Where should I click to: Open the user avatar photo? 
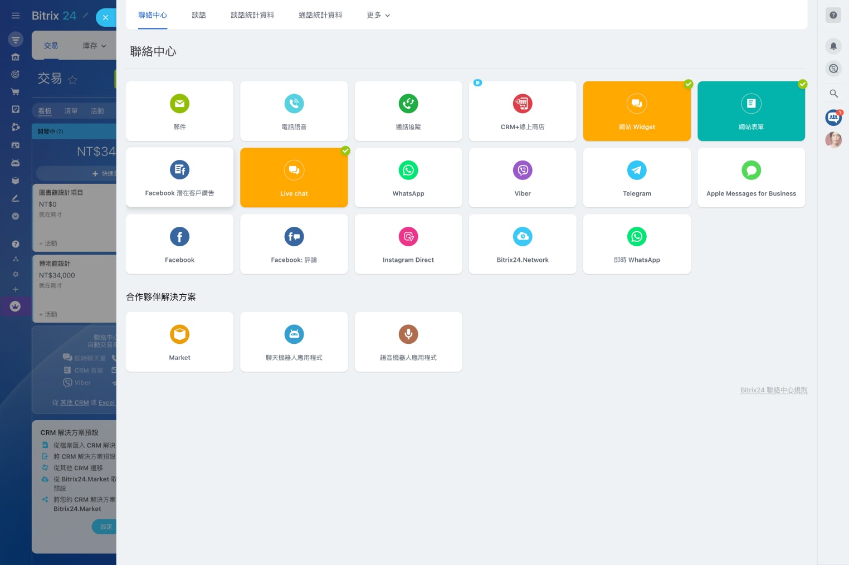point(833,140)
